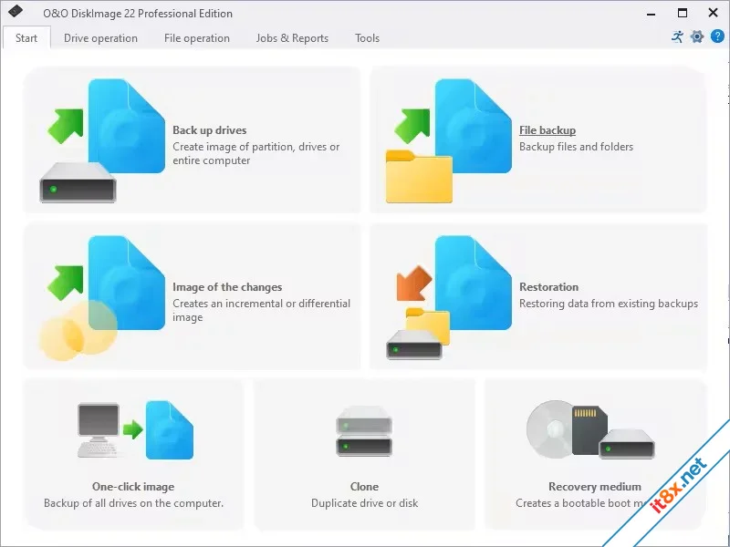Viewport: 730px width, 547px height.
Task: Close the DiskImage window
Action: coord(713,13)
